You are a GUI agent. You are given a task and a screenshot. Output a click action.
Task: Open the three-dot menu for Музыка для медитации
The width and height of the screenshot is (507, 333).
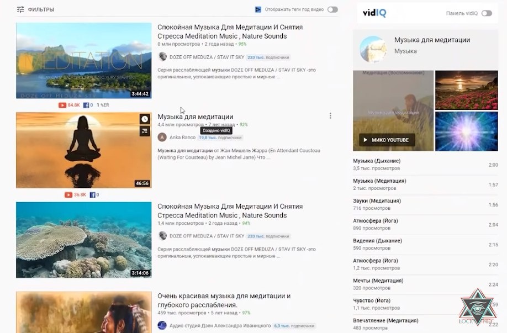point(330,116)
